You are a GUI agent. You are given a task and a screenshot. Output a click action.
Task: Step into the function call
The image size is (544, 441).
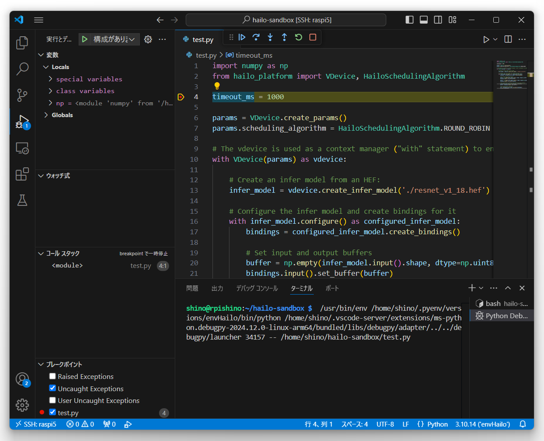point(270,37)
